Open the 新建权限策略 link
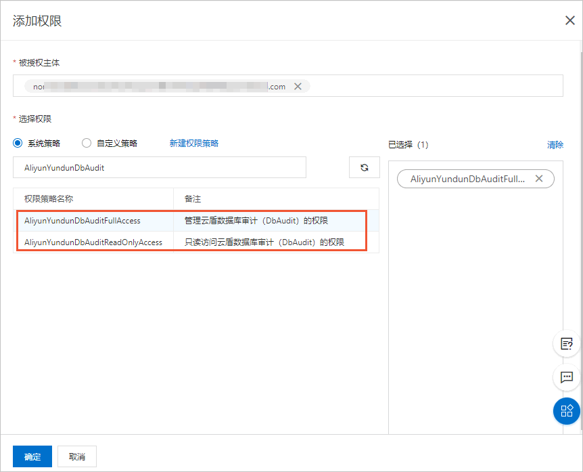The width and height of the screenshot is (583, 472). [194, 144]
